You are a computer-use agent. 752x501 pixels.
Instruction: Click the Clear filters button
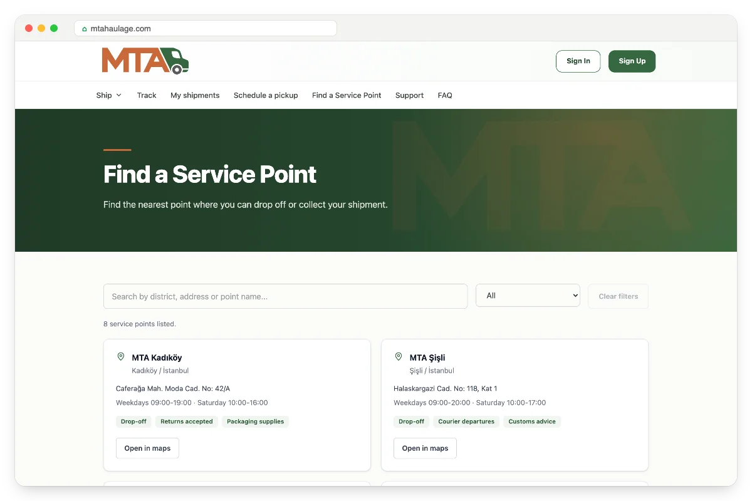pyautogui.click(x=618, y=296)
